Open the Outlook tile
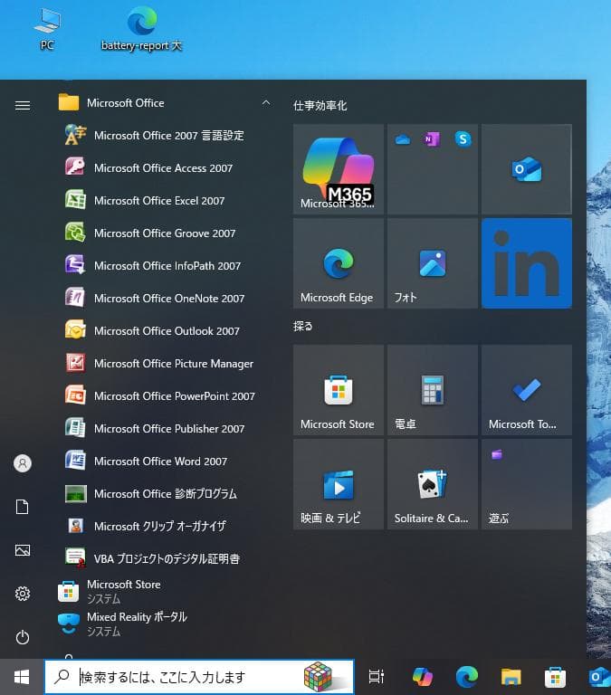The width and height of the screenshot is (611, 695). [527, 169]
